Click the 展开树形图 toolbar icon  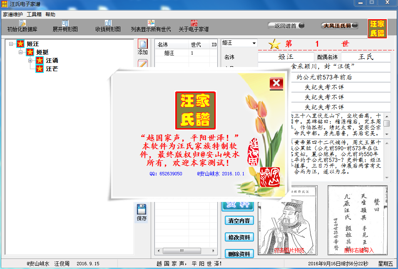[x=65, y=23]
